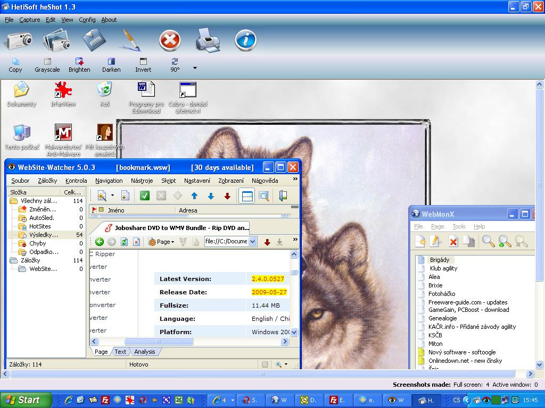The height and width of the screenshot is (408, 545).
Task: Copy the image with the Copy tool
Action: (x=15, y=65)
